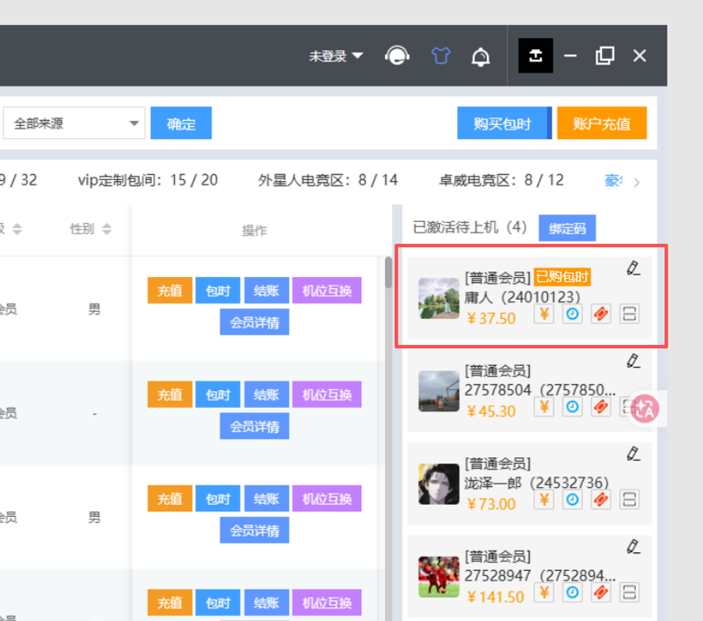Click 绑定码 button
This screenshot has width=703, height=621.
[x=567, y=228]
